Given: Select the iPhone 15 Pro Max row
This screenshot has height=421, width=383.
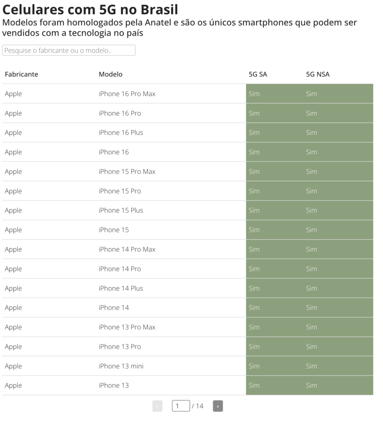Looking at the screenshot, I should pyautogui.click(x=187, y=171).
